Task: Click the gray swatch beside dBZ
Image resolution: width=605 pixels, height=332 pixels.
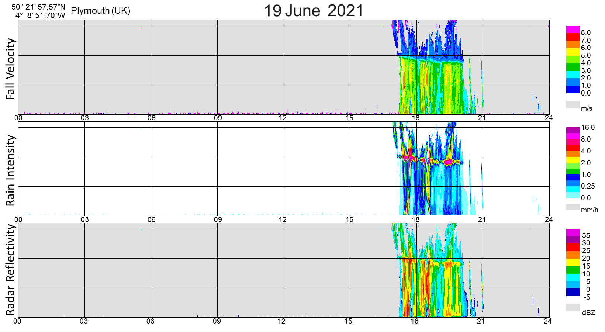Action: tap(573, 307)
